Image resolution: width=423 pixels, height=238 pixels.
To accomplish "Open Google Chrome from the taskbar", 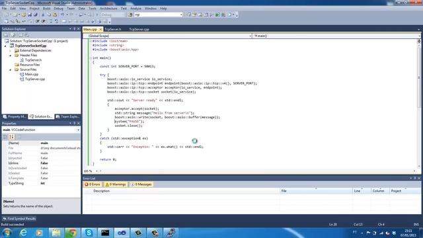I will point(72,233).
